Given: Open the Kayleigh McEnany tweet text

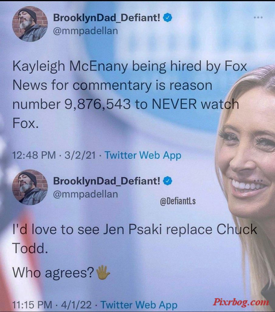Looking at the screenshot, I should point(130,94).
